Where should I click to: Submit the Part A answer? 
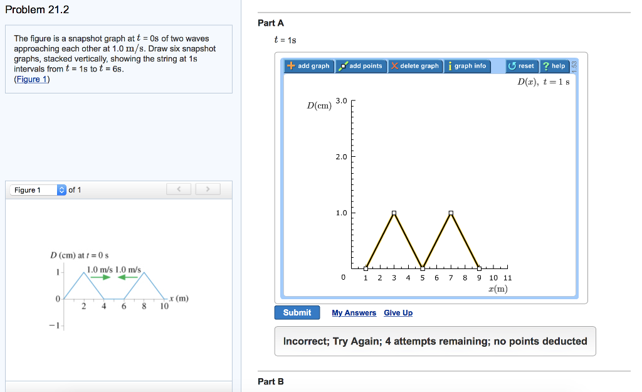pyautogui.click(x=297, y=312)
